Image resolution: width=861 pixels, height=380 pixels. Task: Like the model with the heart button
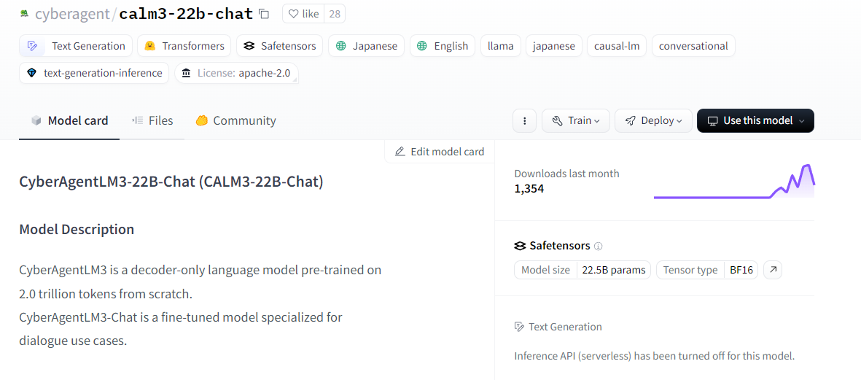coord(304,14)
